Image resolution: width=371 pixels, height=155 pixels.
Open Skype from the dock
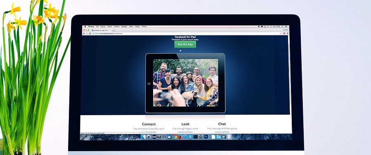[190, 136]
